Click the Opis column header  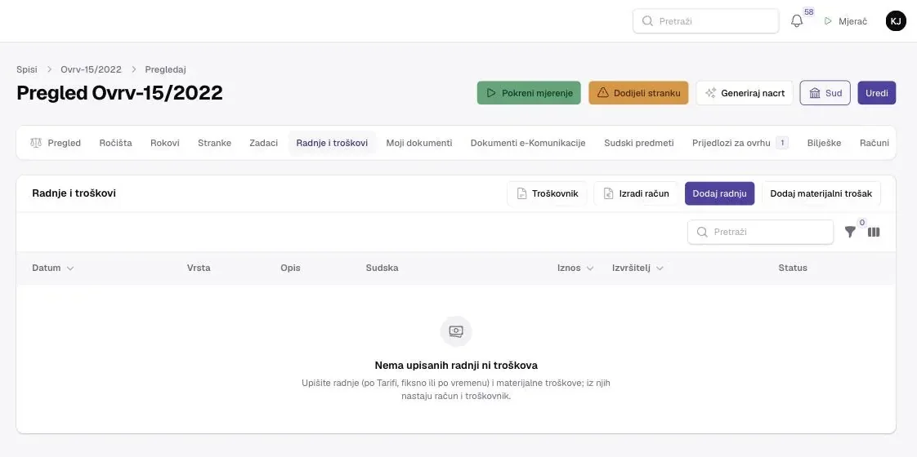click(291, 268)
